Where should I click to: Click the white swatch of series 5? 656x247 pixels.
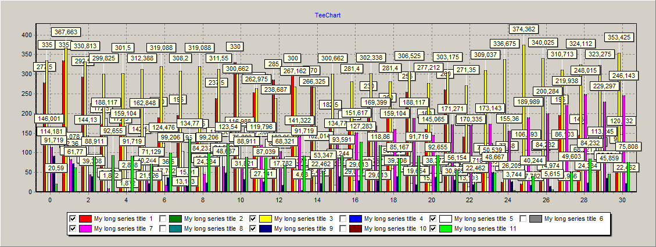click(x=446, y=219)
